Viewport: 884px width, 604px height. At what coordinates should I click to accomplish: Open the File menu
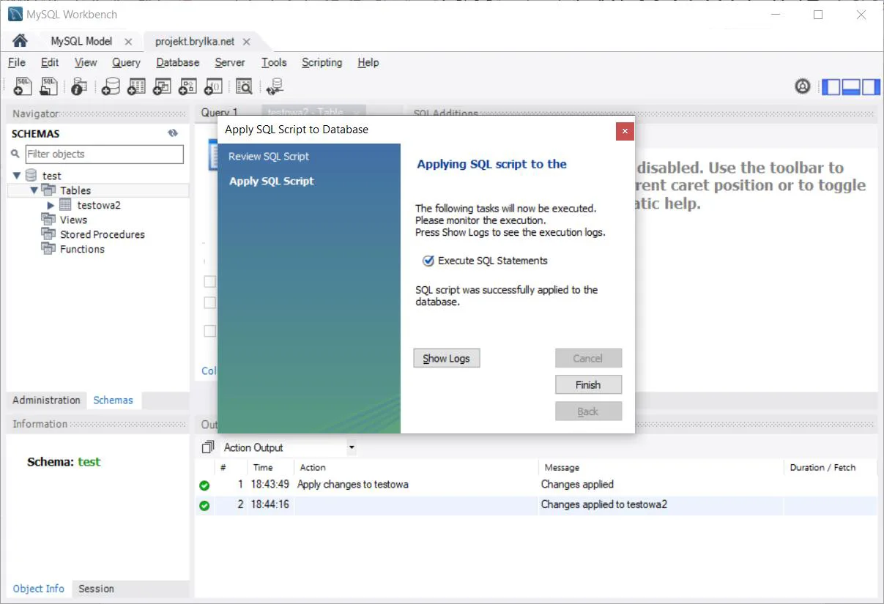[16, 62]
